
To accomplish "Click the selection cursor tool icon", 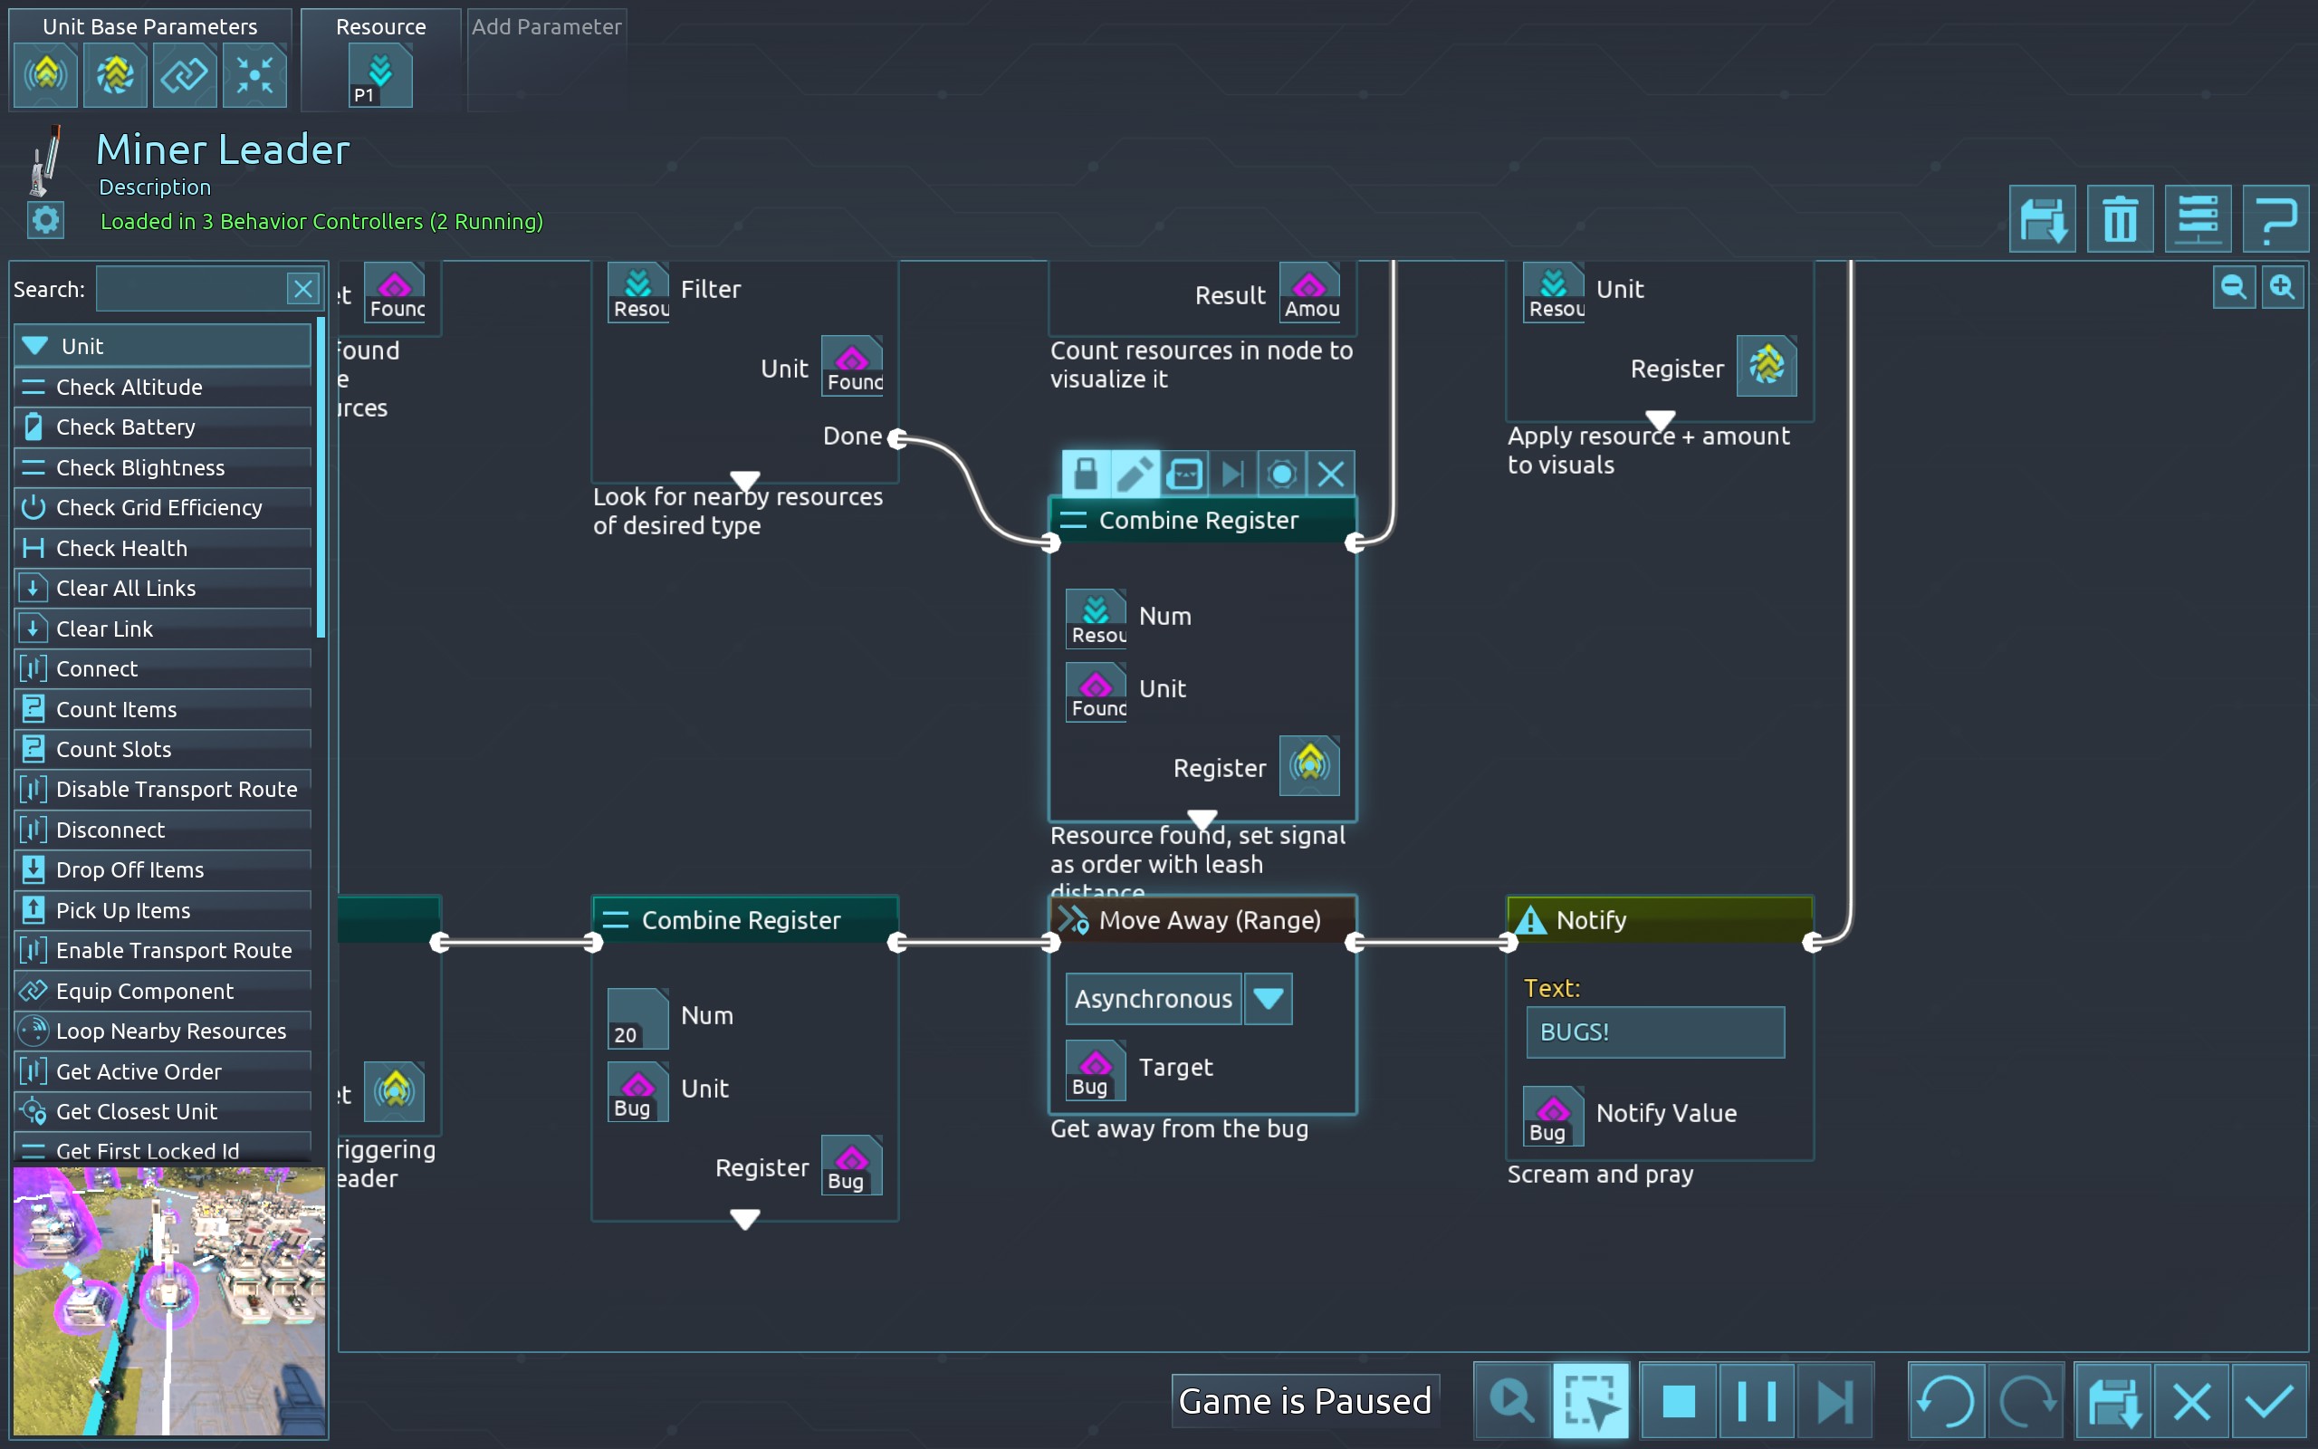I will tap(1590, 1401).
